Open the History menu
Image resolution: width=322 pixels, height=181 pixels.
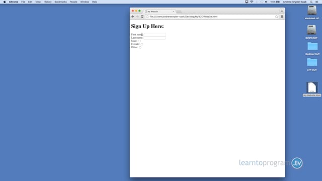click(48, 2)
